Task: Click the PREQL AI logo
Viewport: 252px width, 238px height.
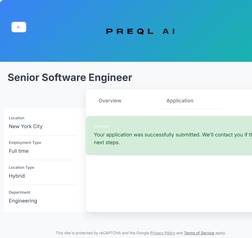Action: [x=140, y=31]
